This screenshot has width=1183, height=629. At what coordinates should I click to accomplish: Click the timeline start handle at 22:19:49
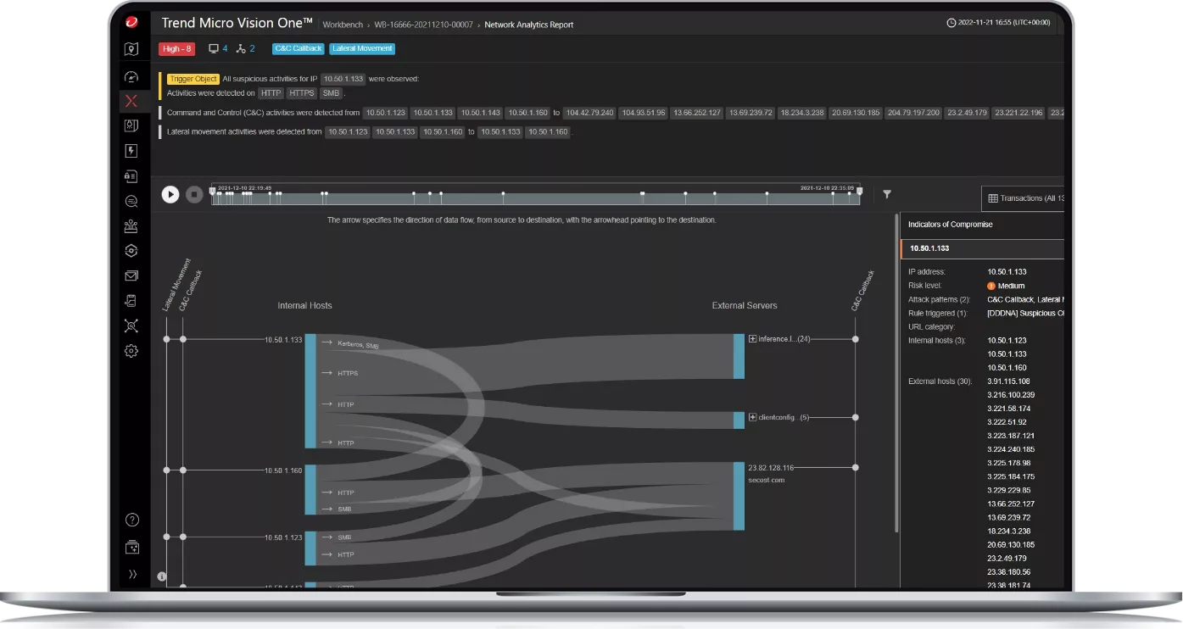213,191
